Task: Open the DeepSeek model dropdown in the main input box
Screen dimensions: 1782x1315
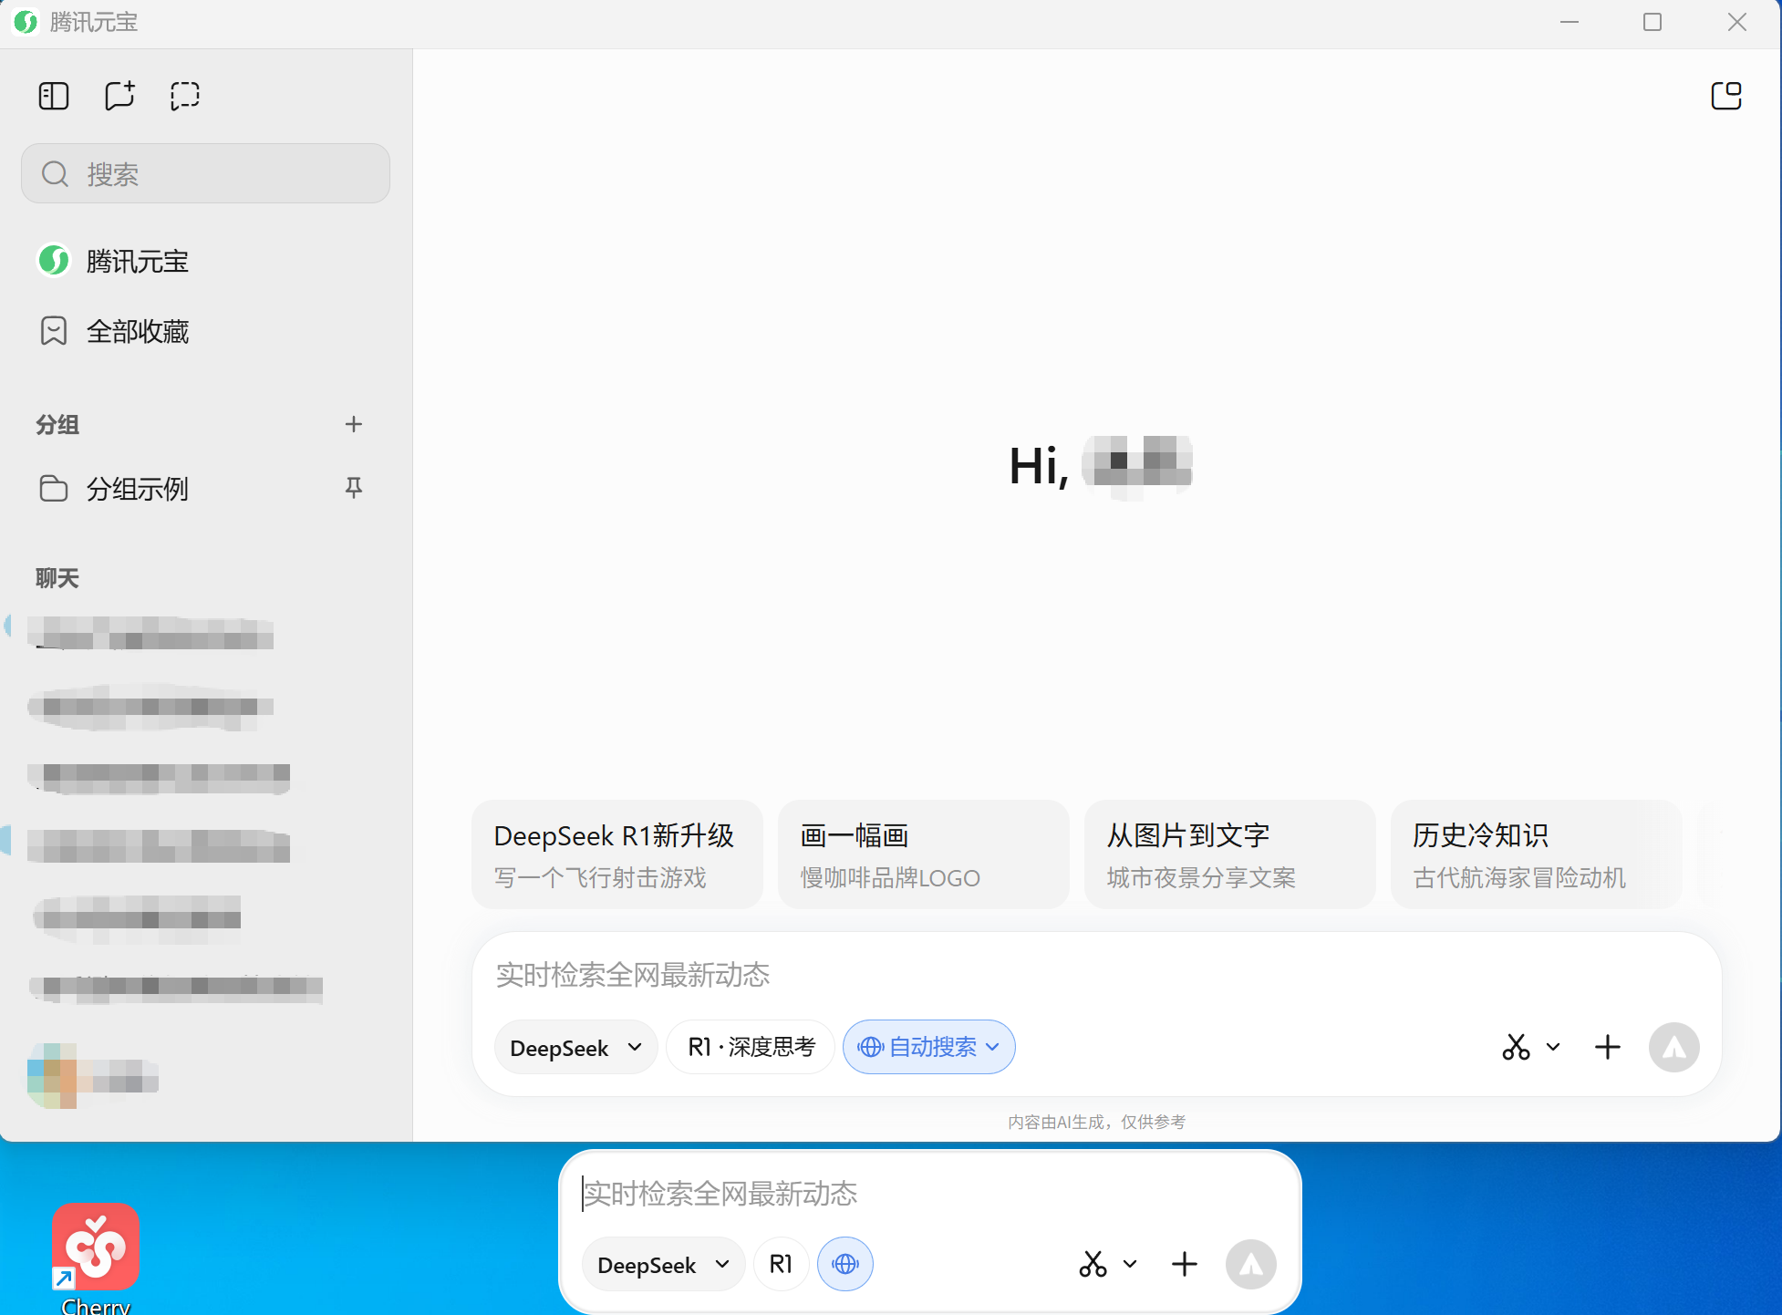Action: [x=575, y=1048]
